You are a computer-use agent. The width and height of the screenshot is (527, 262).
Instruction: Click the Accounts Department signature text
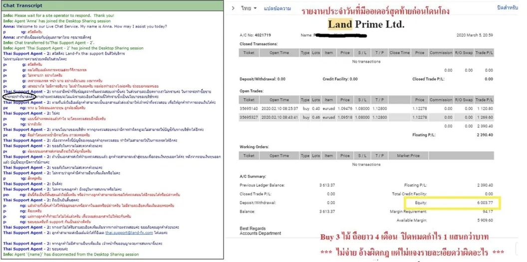click(261, 233)
